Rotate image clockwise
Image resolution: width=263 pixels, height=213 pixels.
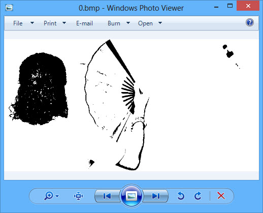click(198, 196)
